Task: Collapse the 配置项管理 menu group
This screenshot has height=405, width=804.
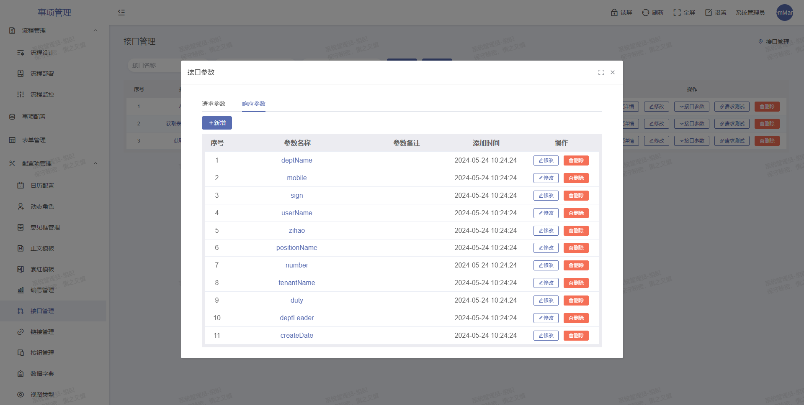Action: (95, 163)
